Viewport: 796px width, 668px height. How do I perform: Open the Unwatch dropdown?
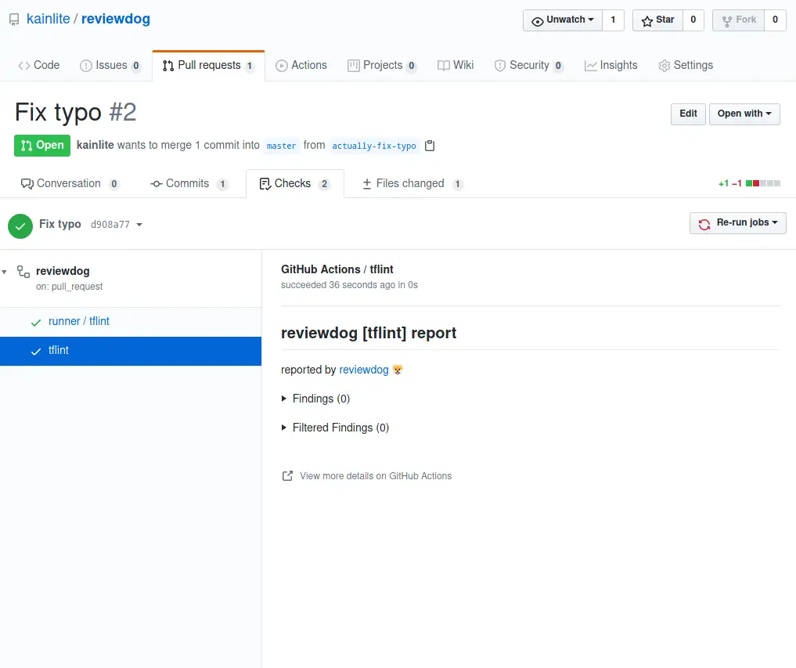click(x=563, y=20)
